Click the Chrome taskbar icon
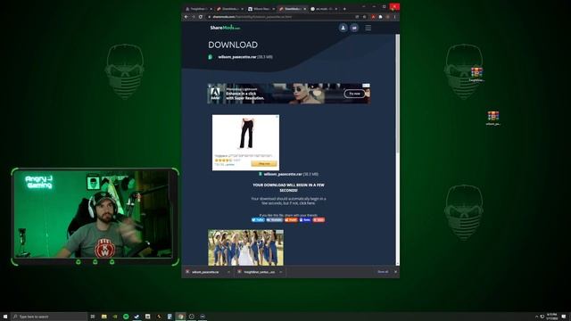This screenshot has width=571, height=321. 180,317
